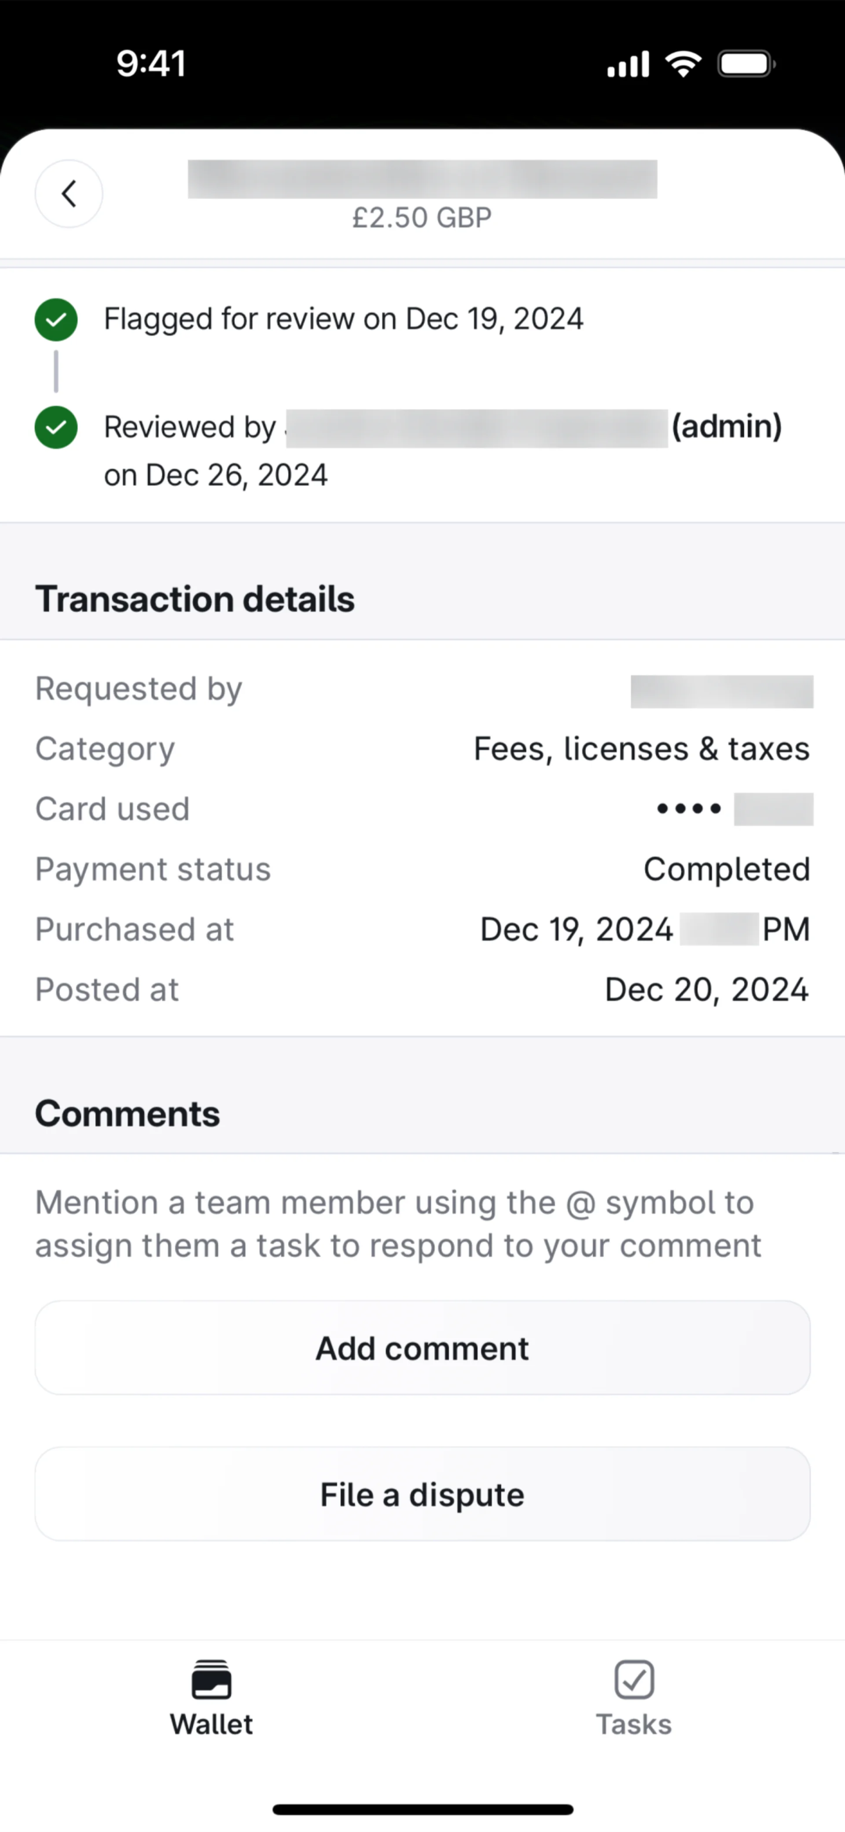Tap the Transaction details heading
This screenshot has width=845, height=1832.
(195, 599)
